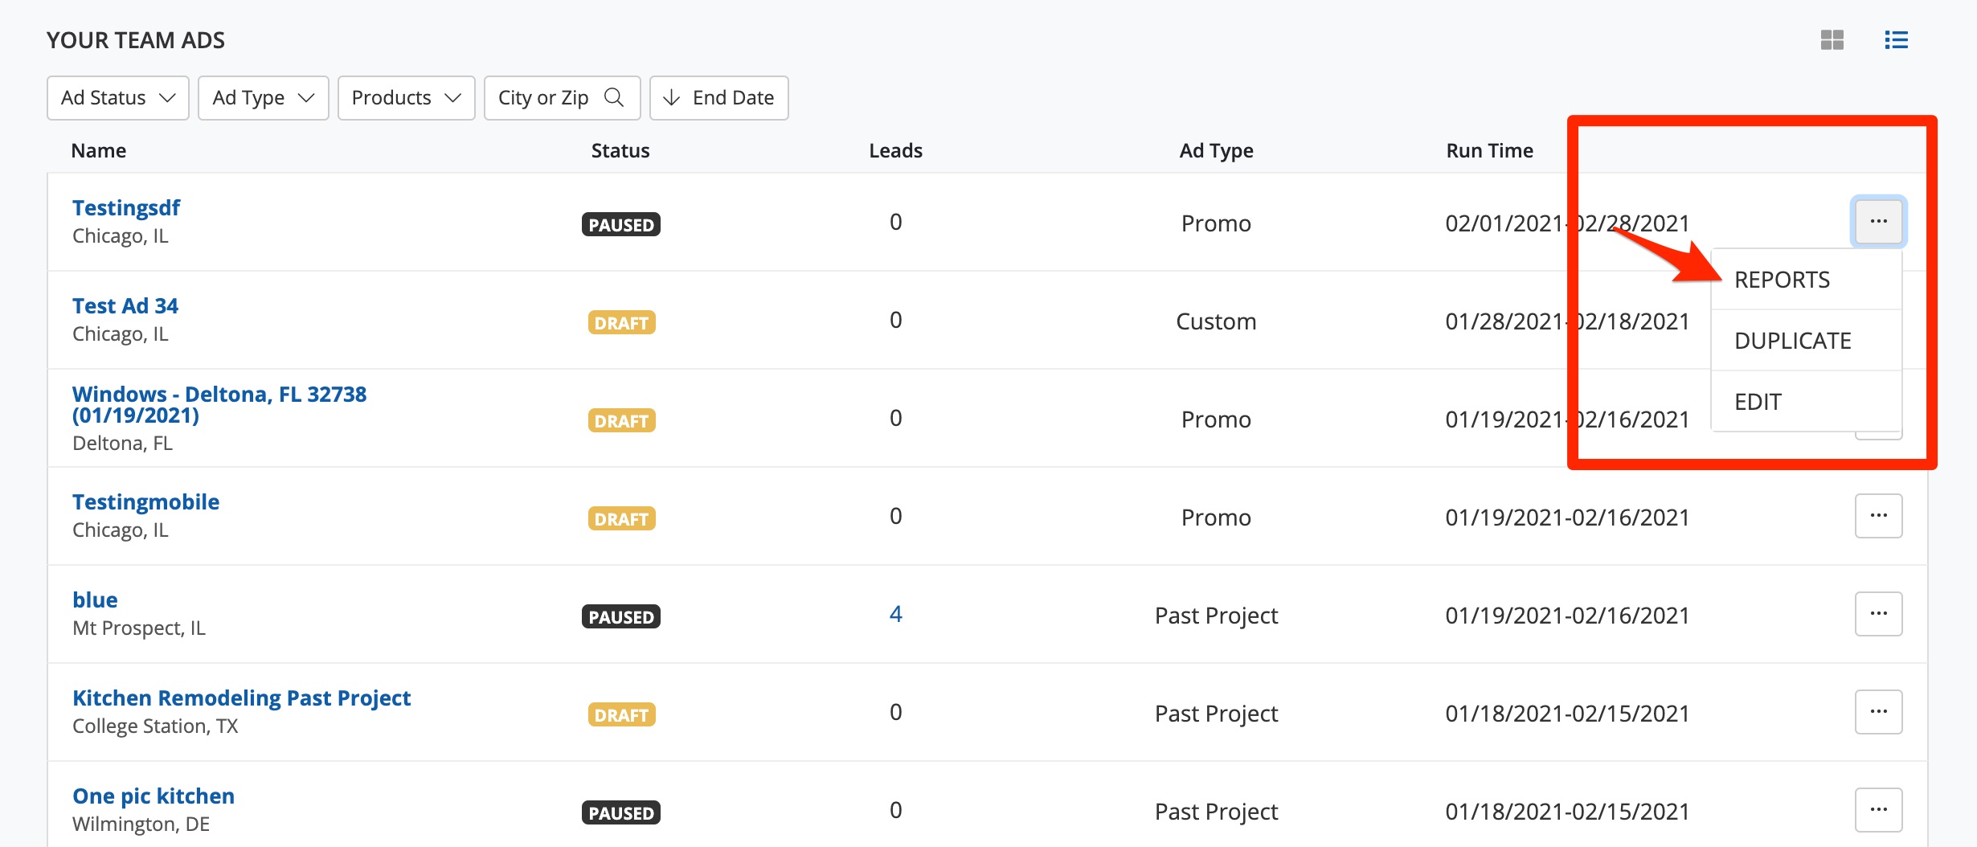Select REPORTS from the context menu

1782,280
